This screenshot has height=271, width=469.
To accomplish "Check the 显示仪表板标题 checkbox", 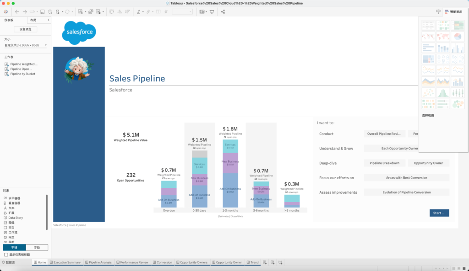I will coord(6,255).
